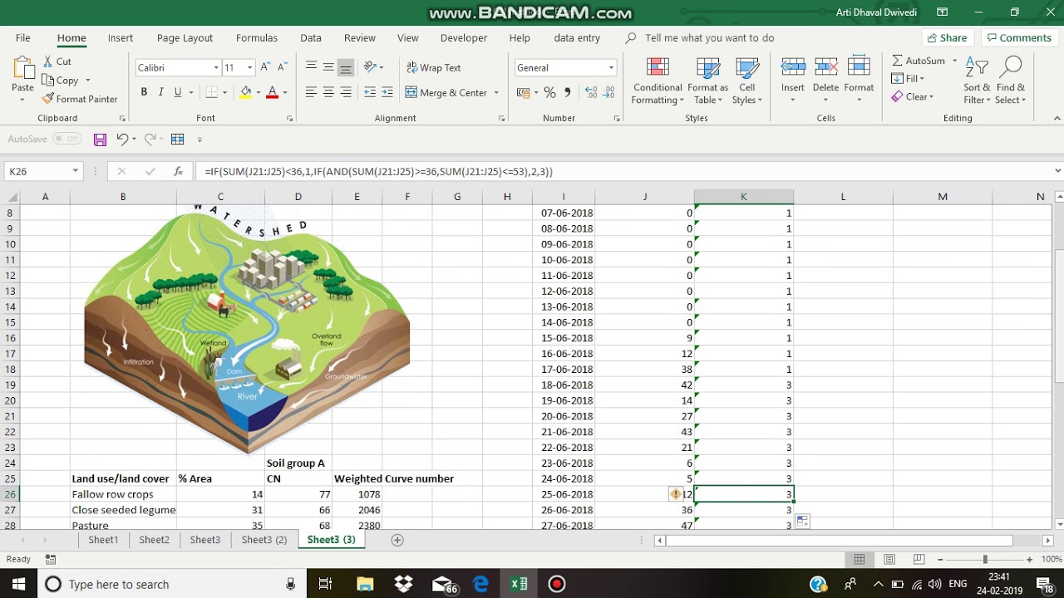
Task: Open Excel from the Windows taskbar
Action: click(x=519, y=584)
